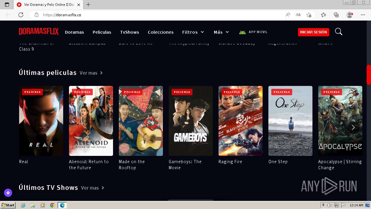
Task: Refresh the page with the reload icon
Action: pyautogui.click(x=21, y=15)
